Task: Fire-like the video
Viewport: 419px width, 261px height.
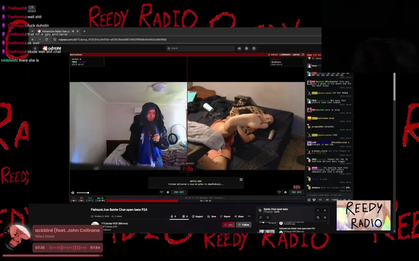Action: click(173, 216)
